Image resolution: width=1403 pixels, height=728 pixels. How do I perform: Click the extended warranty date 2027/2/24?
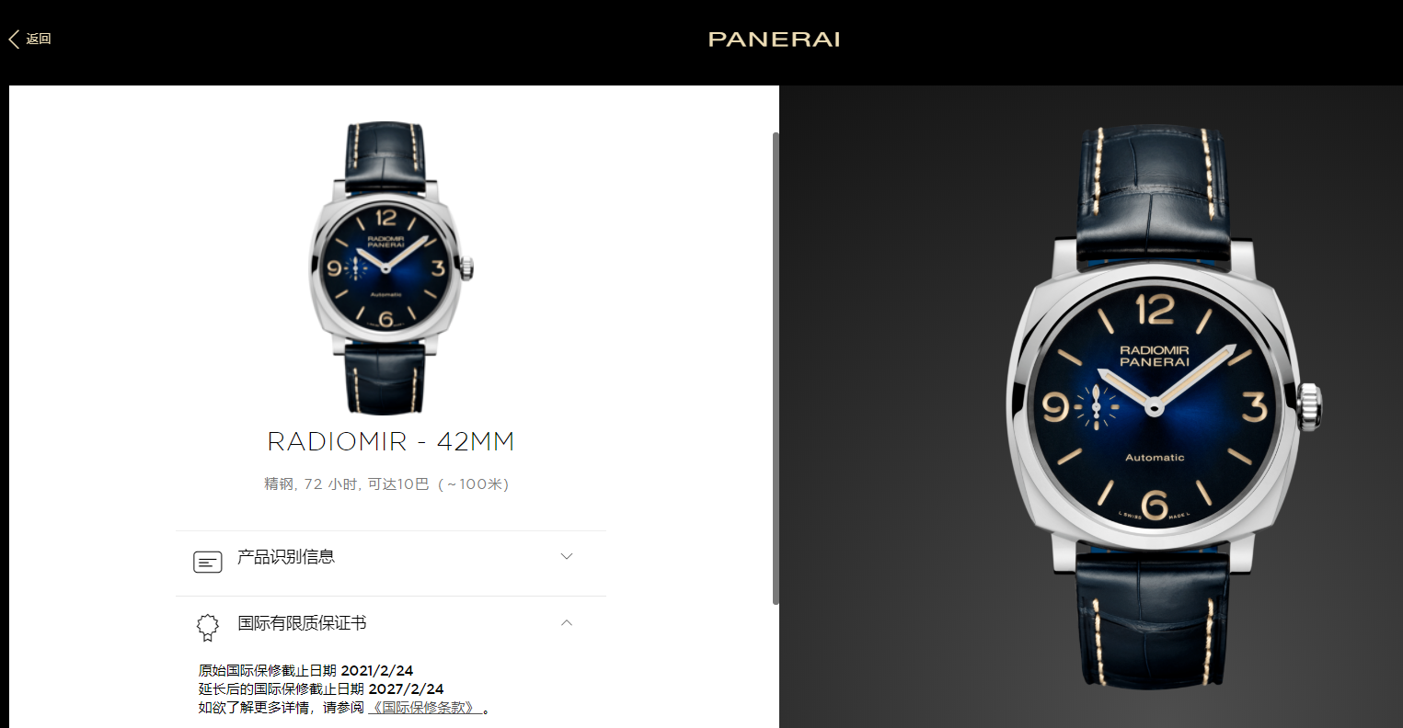pos(406,688)
